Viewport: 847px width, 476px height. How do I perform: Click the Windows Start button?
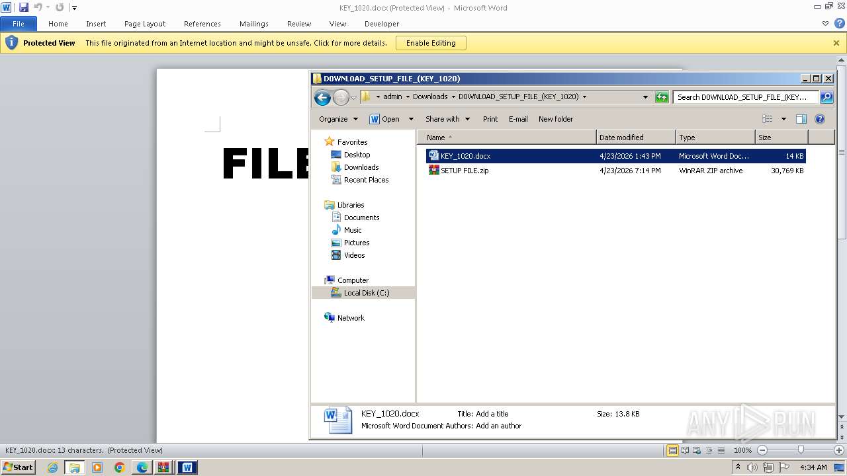19,467
